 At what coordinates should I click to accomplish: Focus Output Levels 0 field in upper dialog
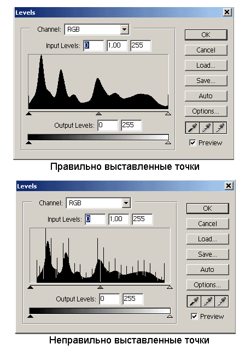click(108, 125)
